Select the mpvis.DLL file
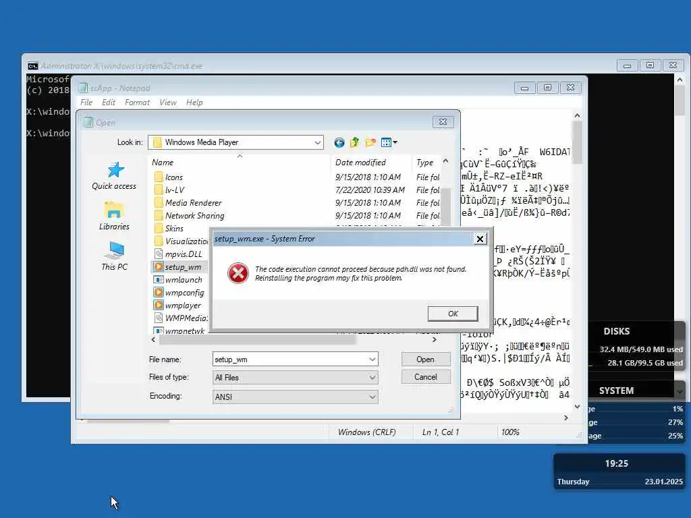 point(184,254)
